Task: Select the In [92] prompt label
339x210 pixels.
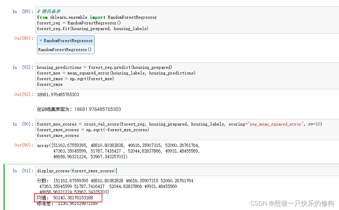Action: click(x=23, y=67)
